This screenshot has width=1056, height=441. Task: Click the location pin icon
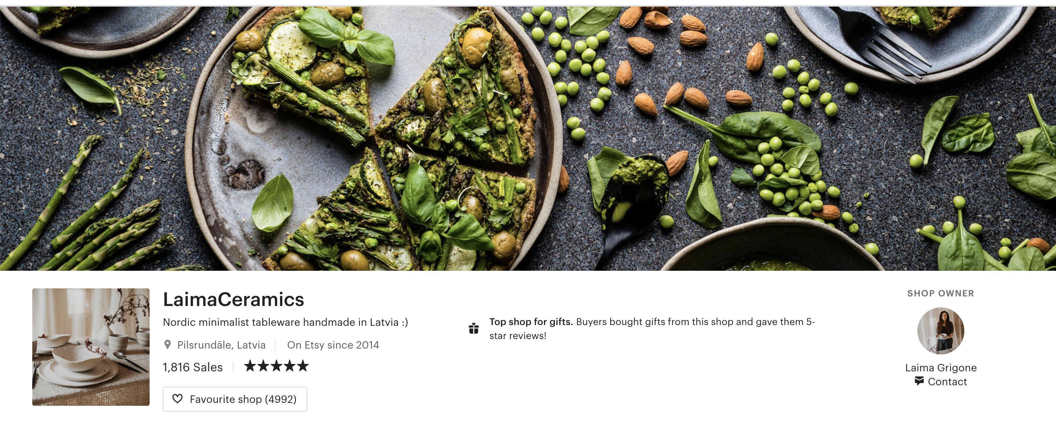pos(167,345)
